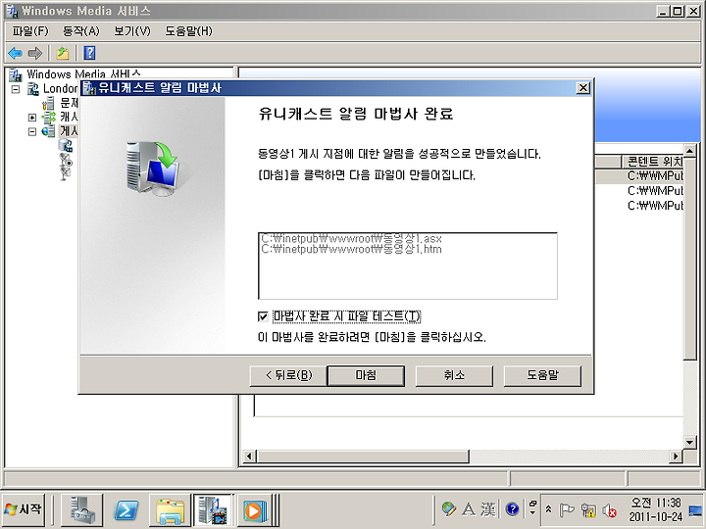Show hidden tray icons arrow
The width and height of the screenshot is (706, 529).
(x=548, y=509)
